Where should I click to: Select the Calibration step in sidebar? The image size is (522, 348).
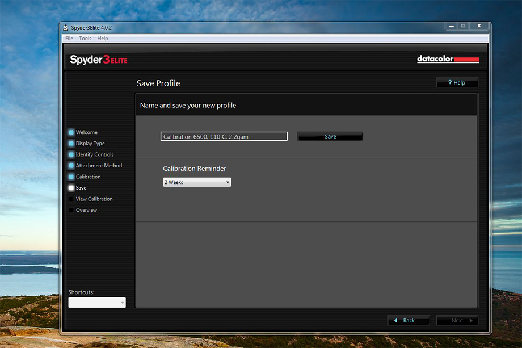click(88, 177)
